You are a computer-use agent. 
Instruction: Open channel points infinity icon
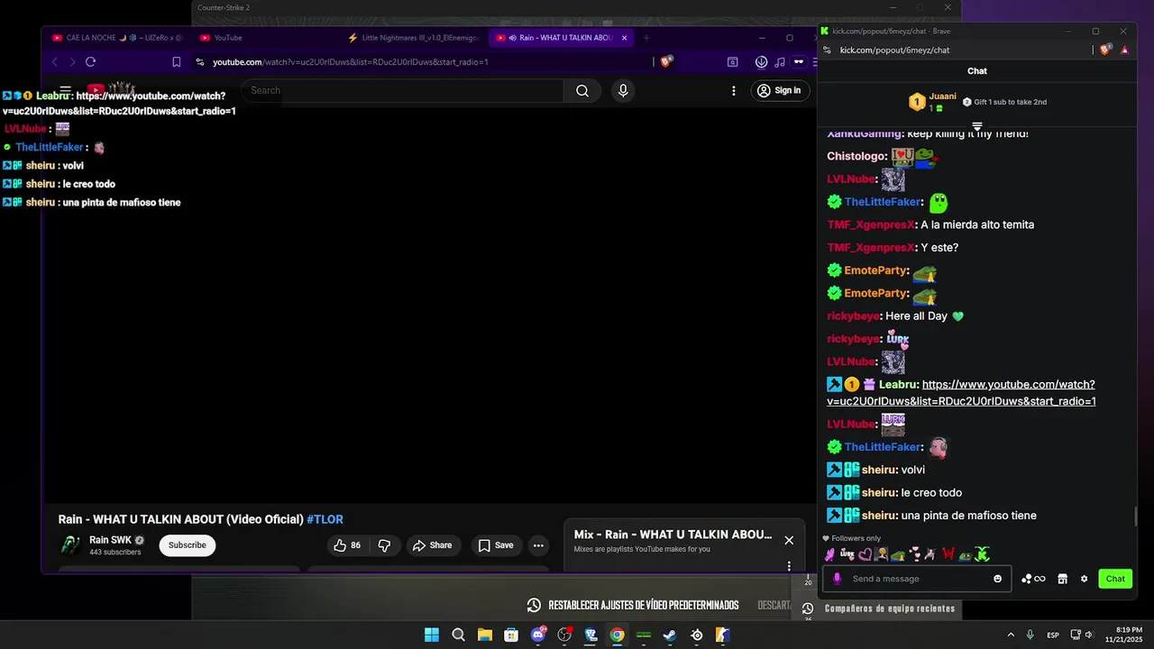(1033, 579)
